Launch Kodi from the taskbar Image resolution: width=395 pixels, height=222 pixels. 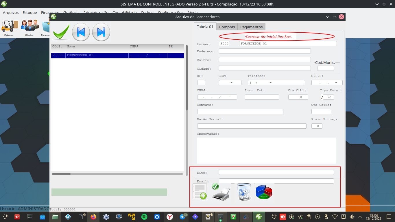coord(68,217)
